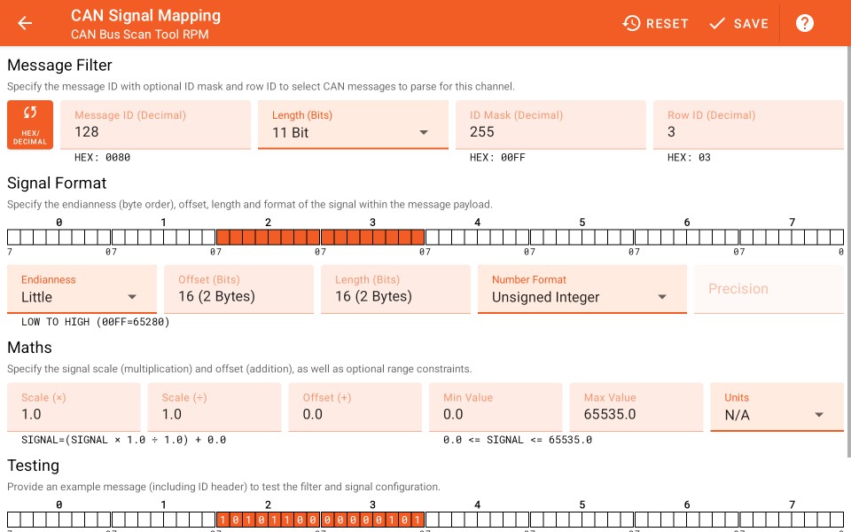
Task: Click byte 4 in Testing bit grid
Action: [x=477, y=520]
